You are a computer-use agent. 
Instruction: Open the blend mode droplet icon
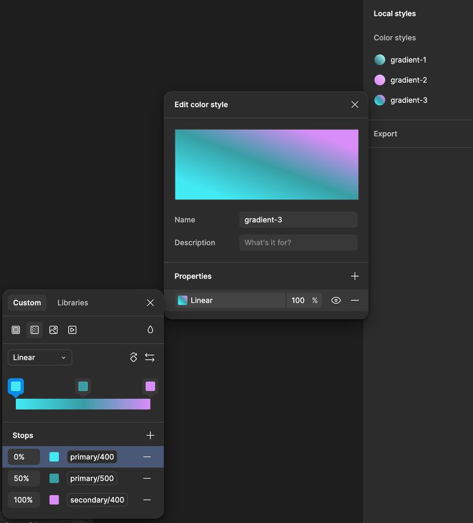pos(150,329)
